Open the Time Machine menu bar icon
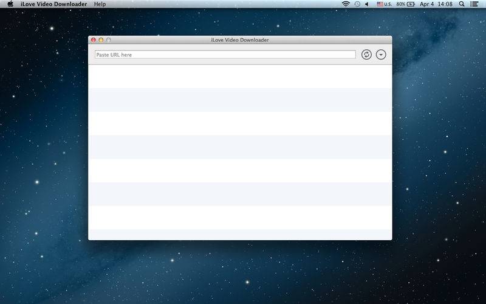 pyautogui.click(x=357, y=4)
